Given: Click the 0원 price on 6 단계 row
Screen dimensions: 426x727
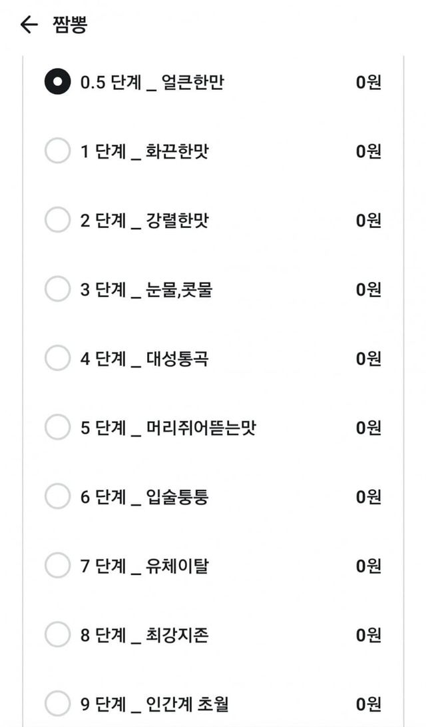Looking at the screenshot, I should 369,496.
